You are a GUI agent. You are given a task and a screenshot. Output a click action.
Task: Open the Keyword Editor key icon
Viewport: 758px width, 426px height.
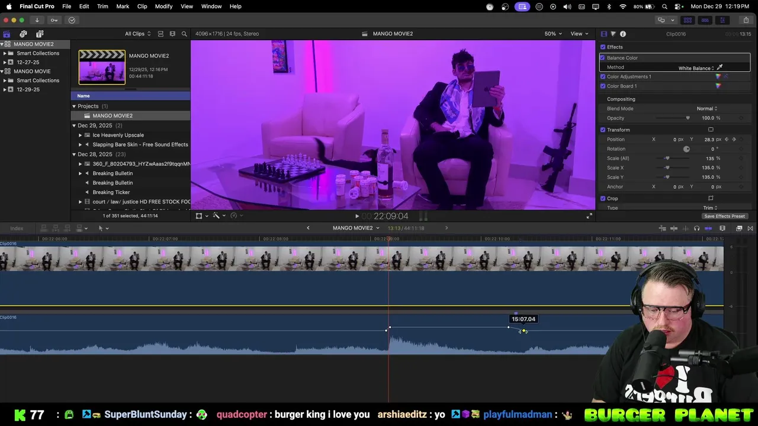54,20
